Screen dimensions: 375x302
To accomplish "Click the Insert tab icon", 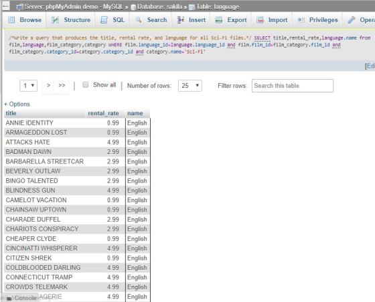I will (181, 20).
